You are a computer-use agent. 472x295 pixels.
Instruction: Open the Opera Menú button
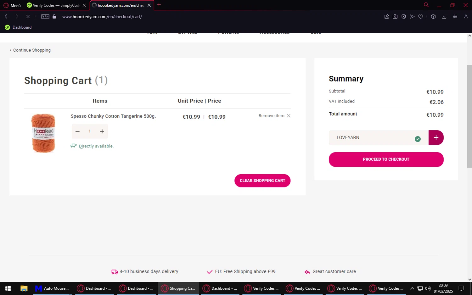12,5
